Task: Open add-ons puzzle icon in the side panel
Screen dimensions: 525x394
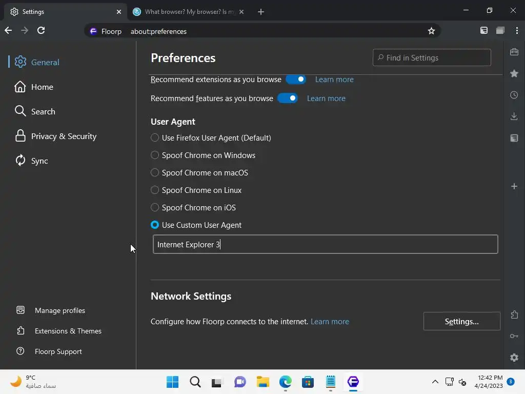Action: coord(514,314)
